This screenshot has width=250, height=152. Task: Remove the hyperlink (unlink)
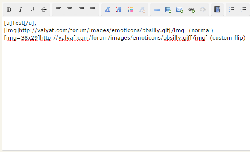pyautogui.click(x=203, y=9)
